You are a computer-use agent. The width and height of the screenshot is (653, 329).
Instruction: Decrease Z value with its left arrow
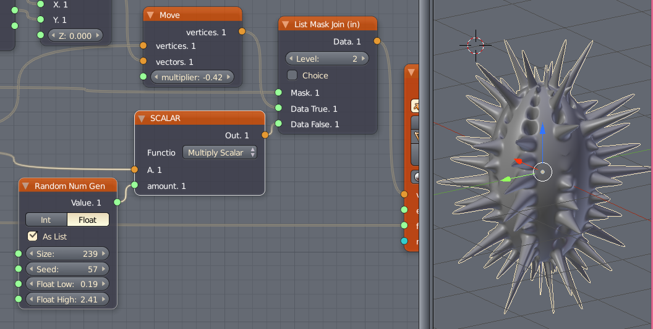[53, 36]
